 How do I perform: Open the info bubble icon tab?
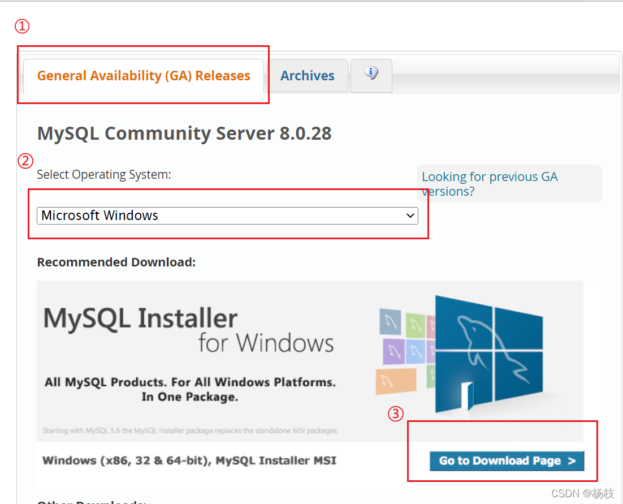[x=371, y=76]
